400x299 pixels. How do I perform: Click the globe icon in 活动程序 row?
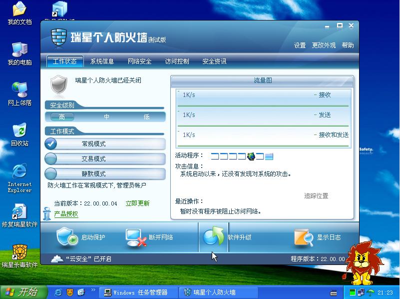click(x=251, y=156)
